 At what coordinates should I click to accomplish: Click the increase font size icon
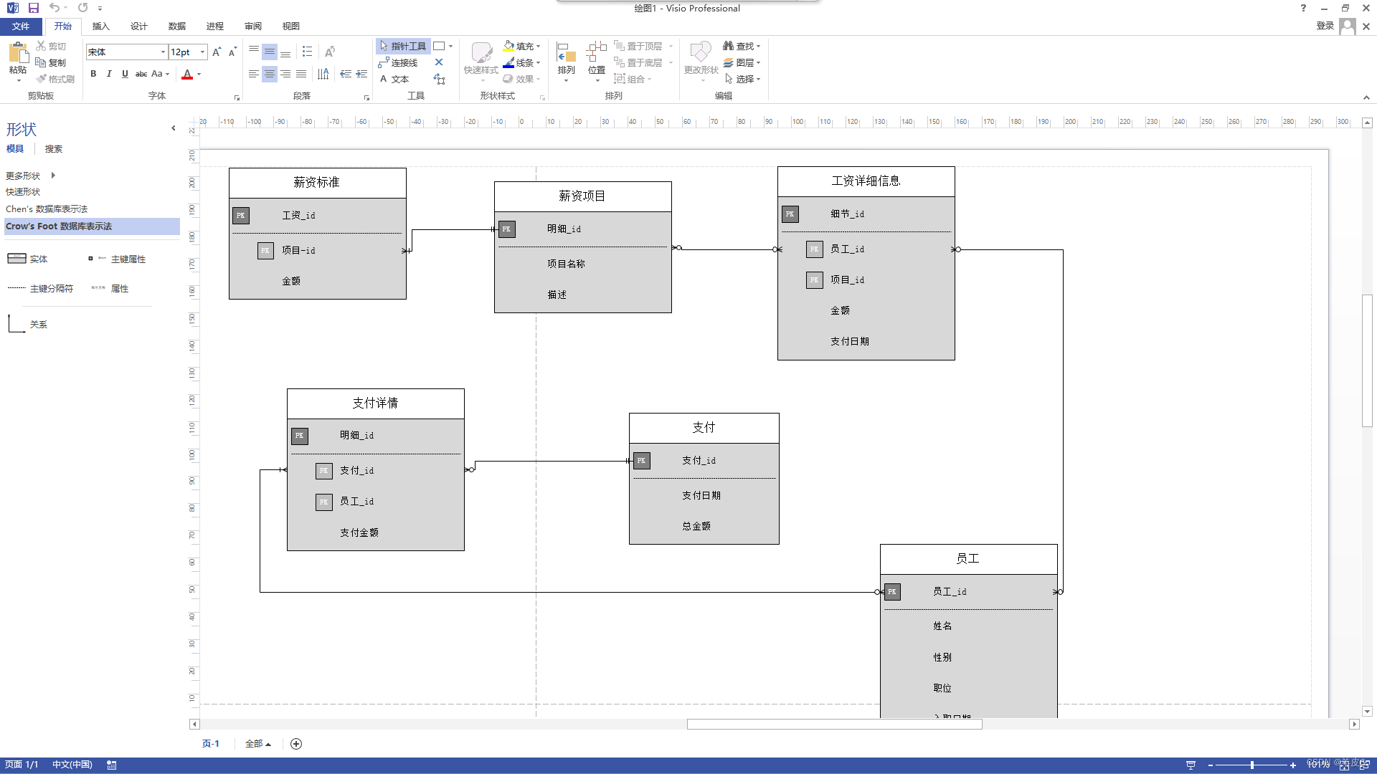click(217, 52)
